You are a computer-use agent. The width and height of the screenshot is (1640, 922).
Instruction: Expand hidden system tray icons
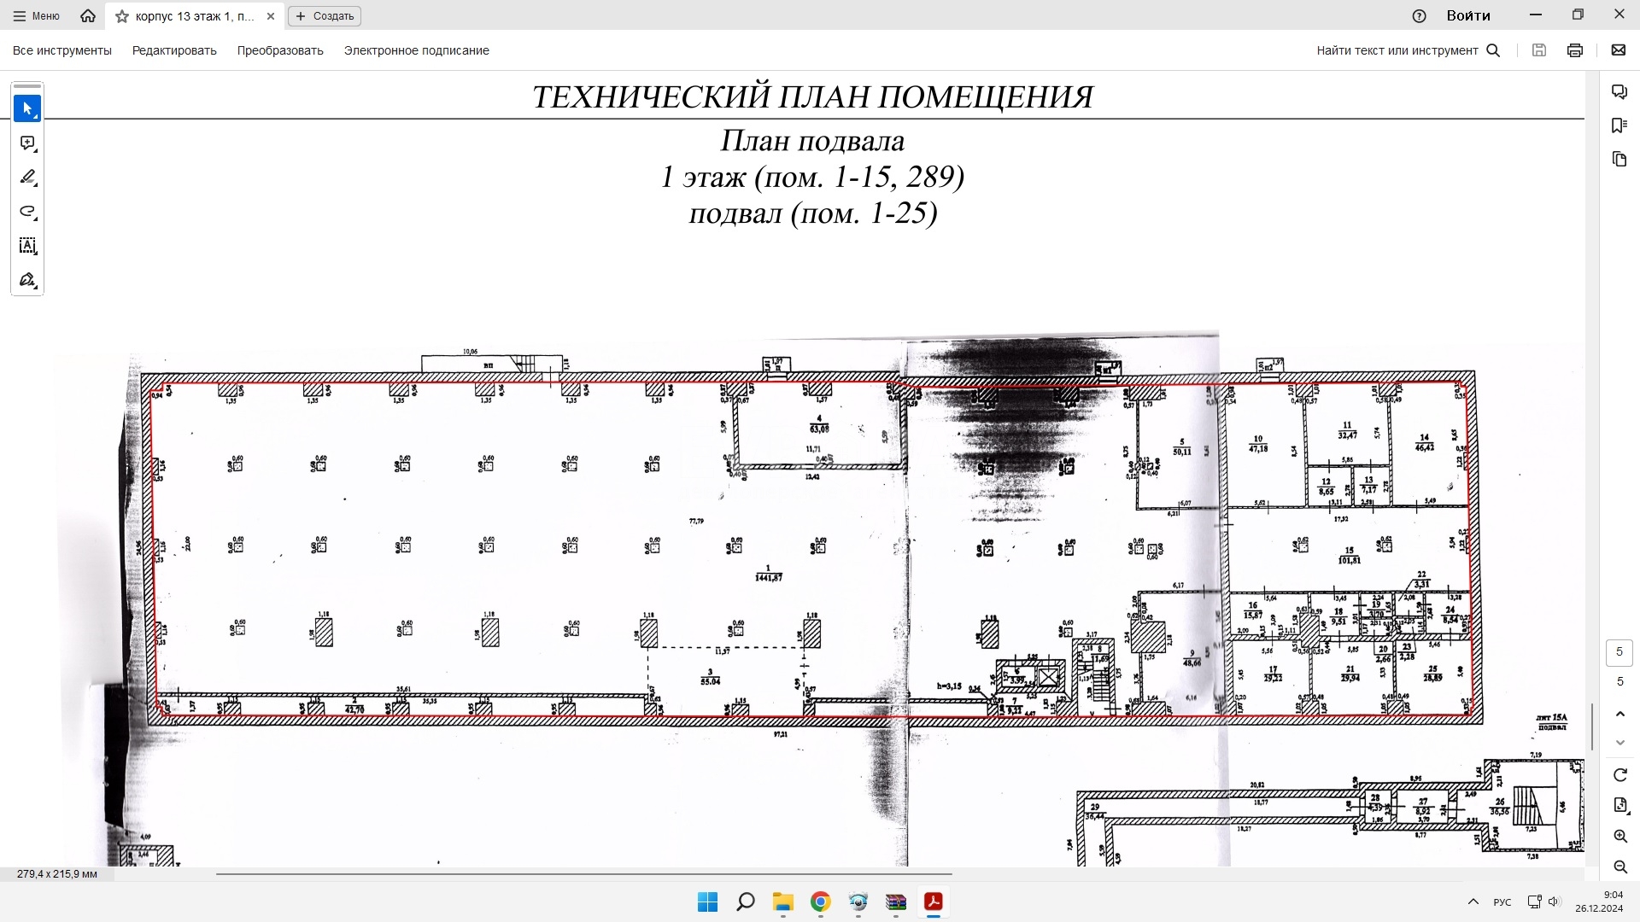1473,902
